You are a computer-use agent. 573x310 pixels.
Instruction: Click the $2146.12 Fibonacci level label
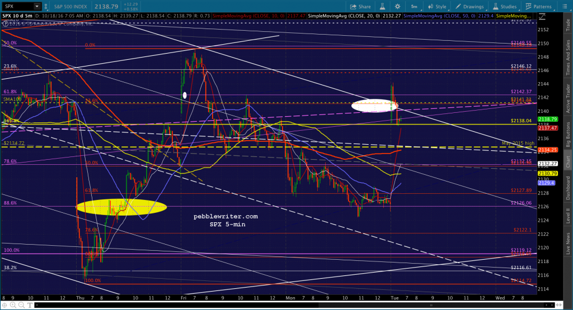click(x=521, y=66)
